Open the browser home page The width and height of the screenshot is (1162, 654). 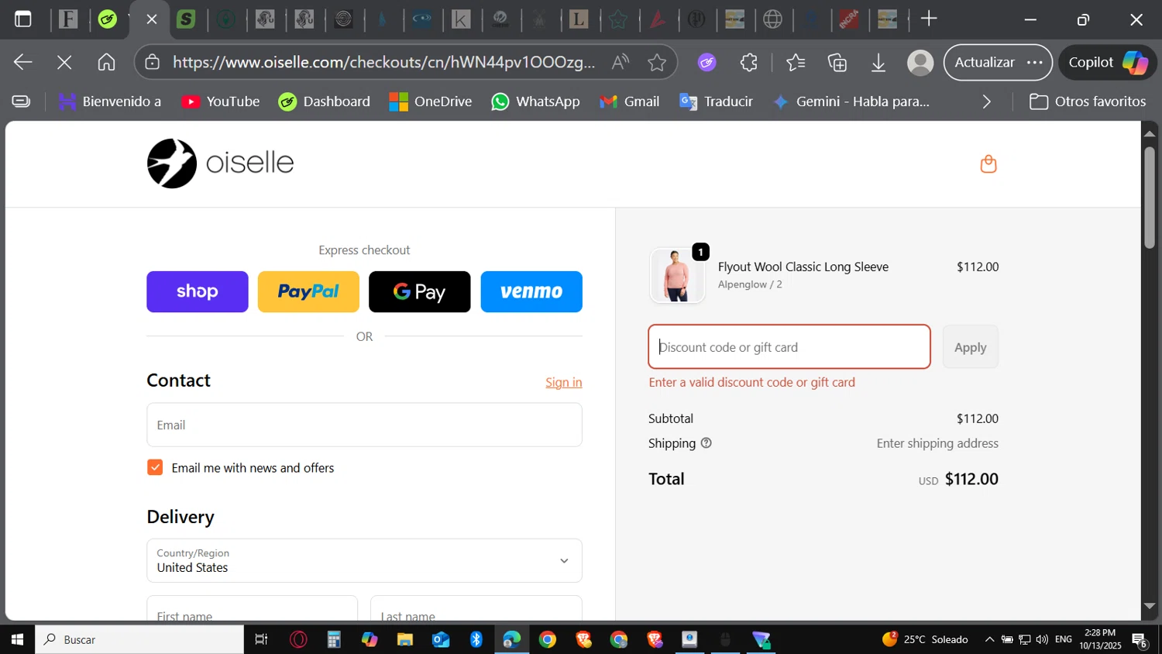(x=106, y=62)
